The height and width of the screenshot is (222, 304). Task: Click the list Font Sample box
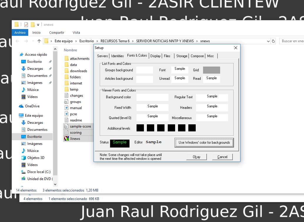click(x=180, y=70)
